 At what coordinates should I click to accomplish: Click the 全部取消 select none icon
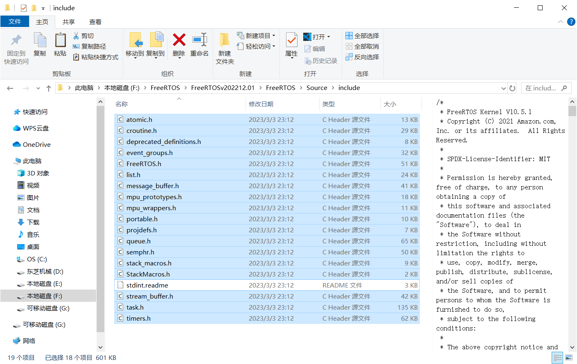click(349, 47)
